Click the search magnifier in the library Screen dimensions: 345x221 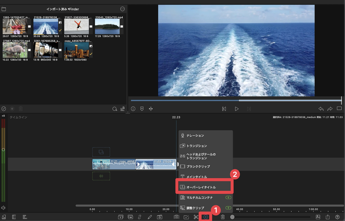(114, 109)
